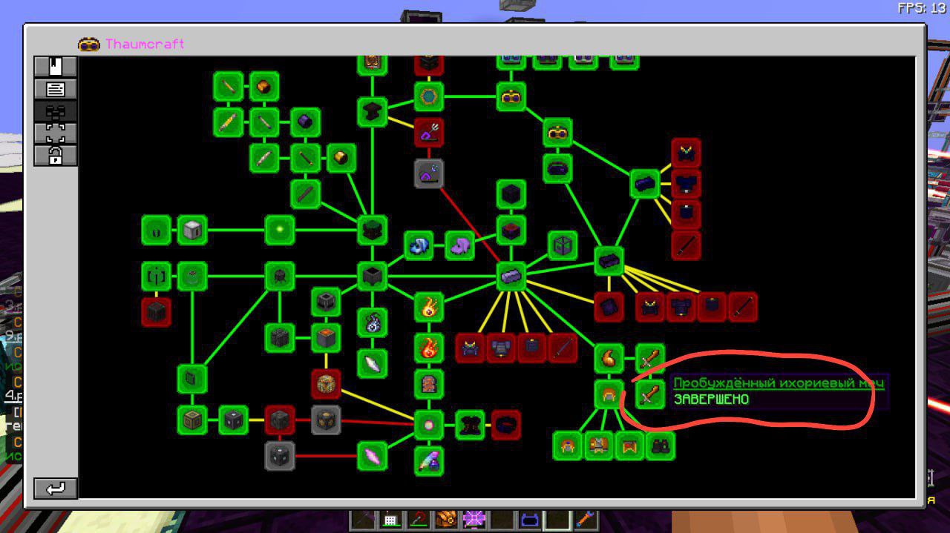Image resolution: width=950 pixels, height=533 pixels.
Task: Select the hotbar slot holding the wooden crate
Action: point(446,520)
